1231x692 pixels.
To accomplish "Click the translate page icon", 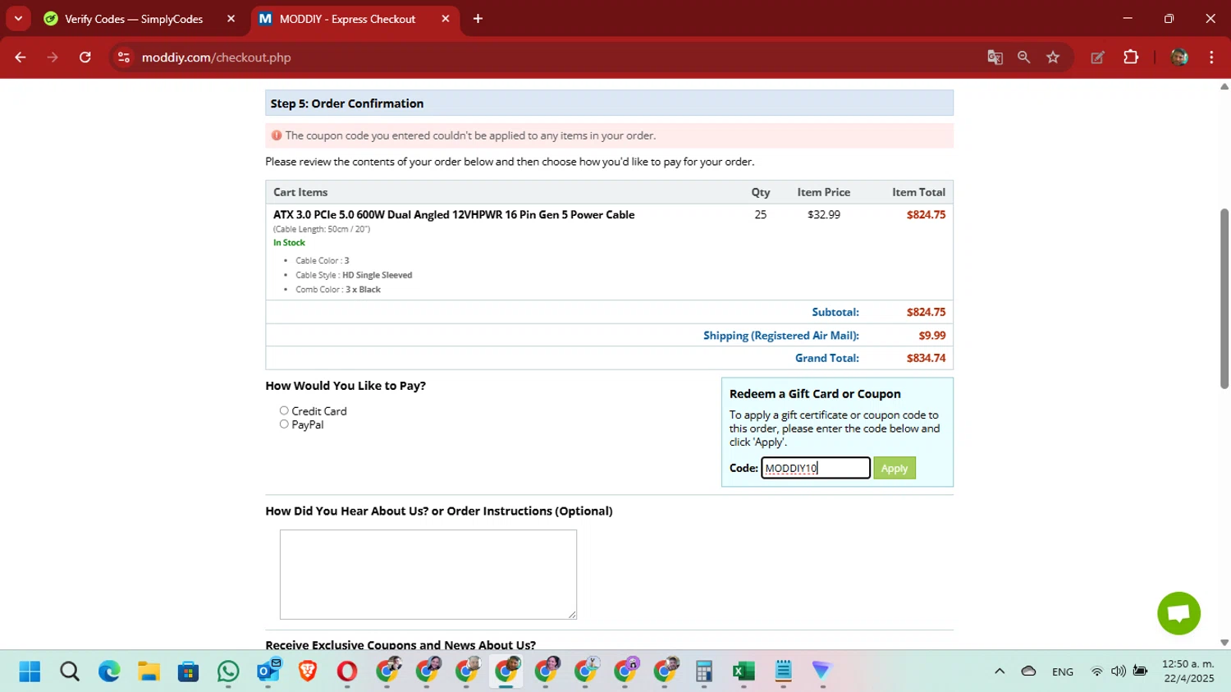I will click(x=995, y=57).
